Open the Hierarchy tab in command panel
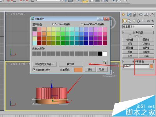 [134, 15]
